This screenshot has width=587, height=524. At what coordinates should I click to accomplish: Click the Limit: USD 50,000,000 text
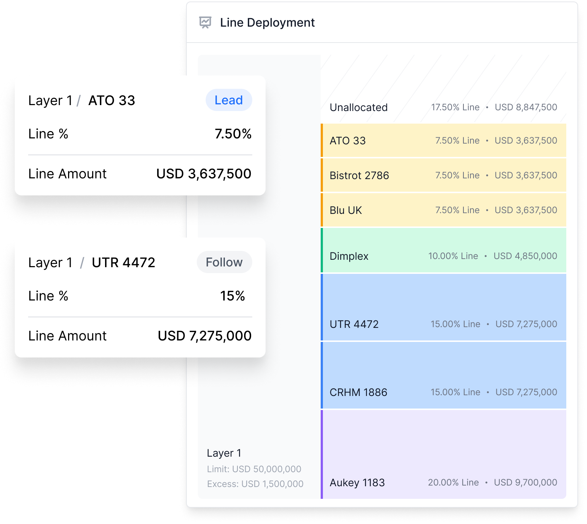254,469
